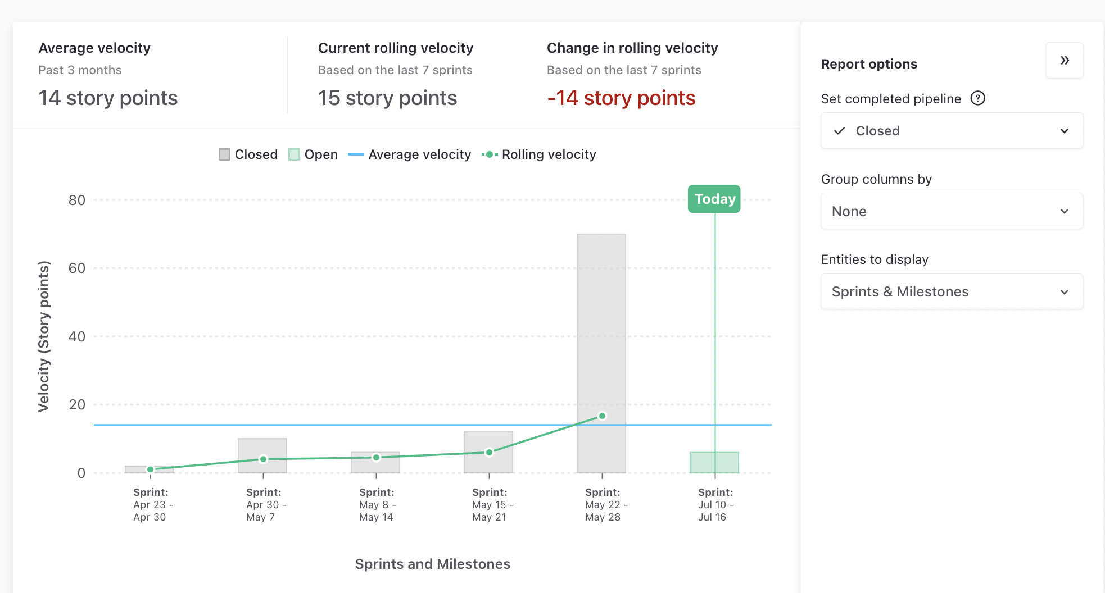The width and height of the screenshot is (1105, 593).
Task: Click the green Jul 10 - Jul 16 open bar
Action: click(714, 463)
